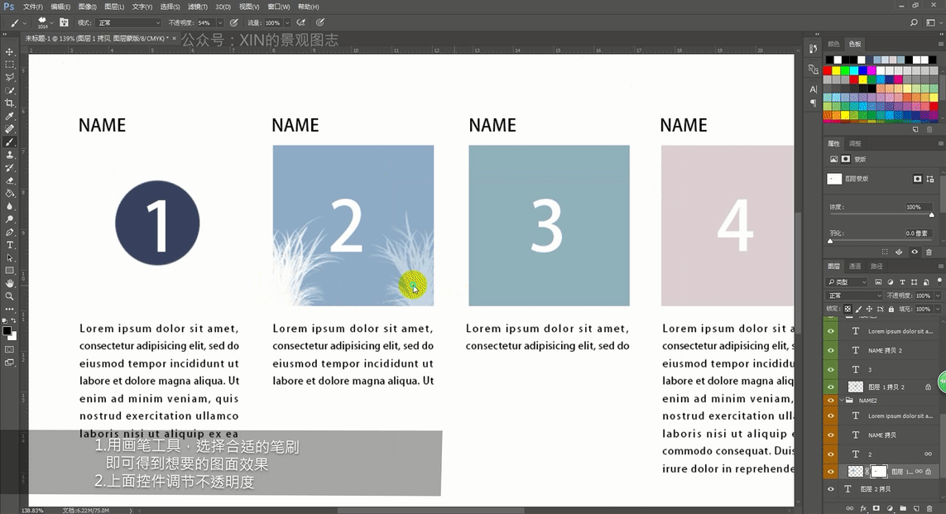This screenshot has width=946, height=514.
Task: Select the Zoom tool in toolbox
Action: (x=10, y=296)
